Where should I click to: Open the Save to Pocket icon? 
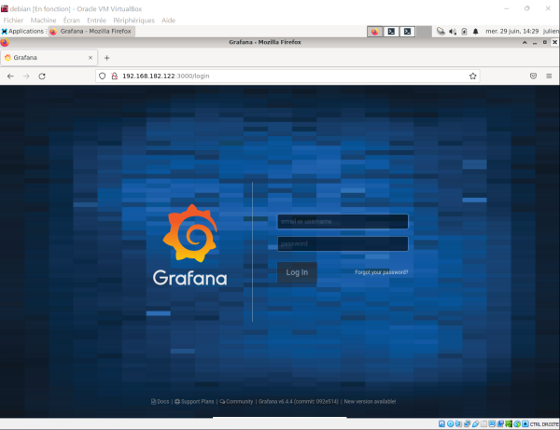click(x=533, y=76)
